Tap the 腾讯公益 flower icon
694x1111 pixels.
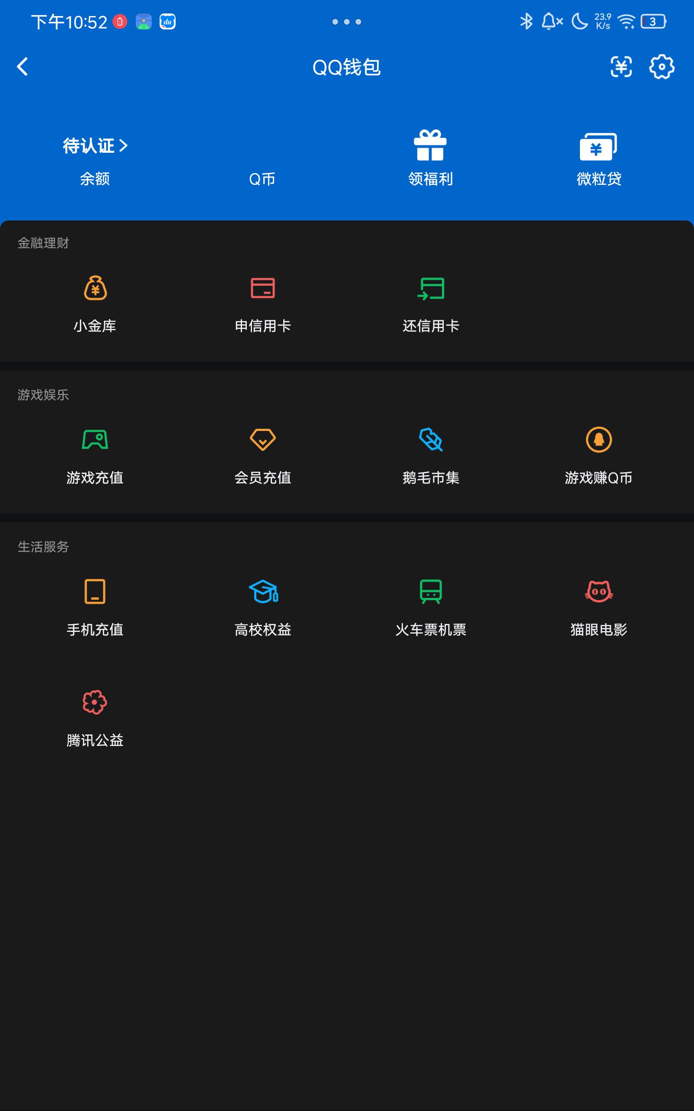pyautogui.click(x=95, y=702)
